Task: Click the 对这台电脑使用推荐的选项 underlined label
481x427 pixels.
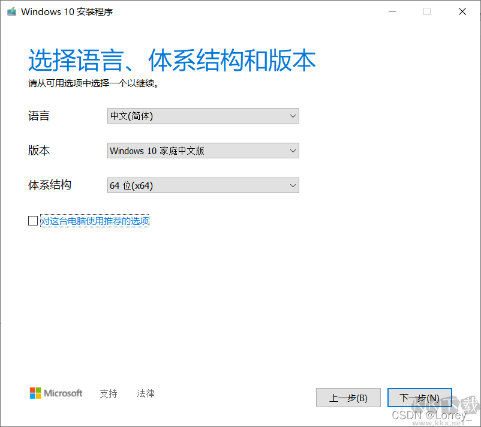Action: 95,221
